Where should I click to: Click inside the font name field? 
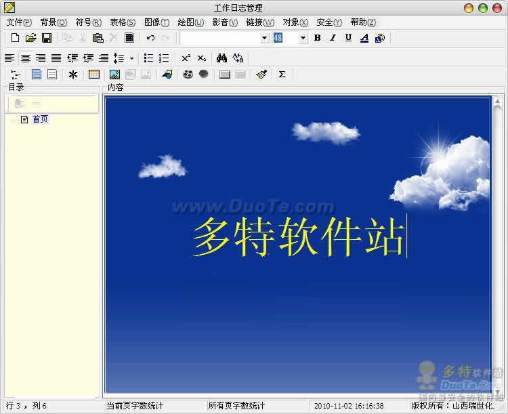coord(220,38)
